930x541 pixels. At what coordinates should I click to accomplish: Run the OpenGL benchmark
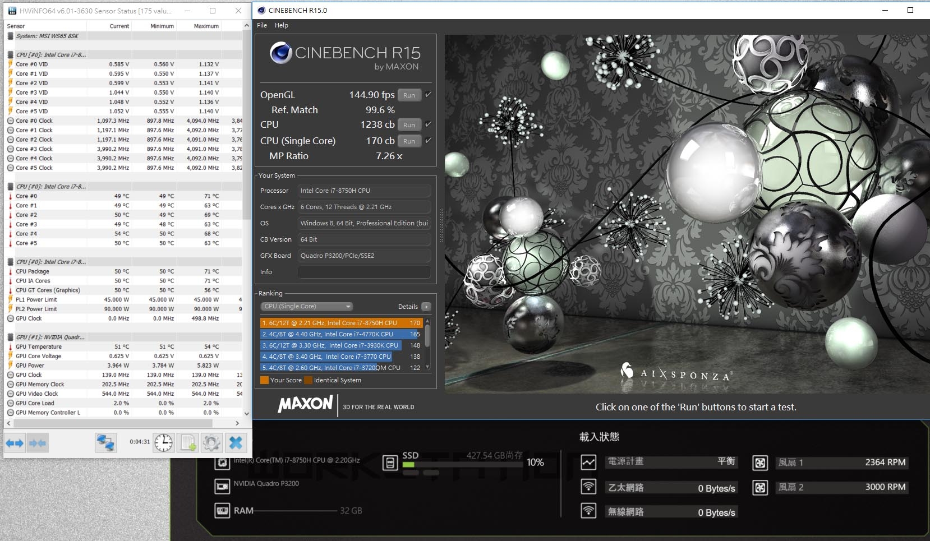click(x=409, y=95)
